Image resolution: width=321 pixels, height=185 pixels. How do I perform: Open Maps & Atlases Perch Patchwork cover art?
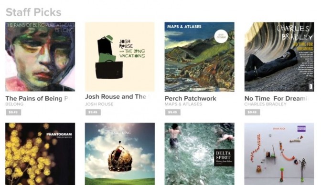199,57
